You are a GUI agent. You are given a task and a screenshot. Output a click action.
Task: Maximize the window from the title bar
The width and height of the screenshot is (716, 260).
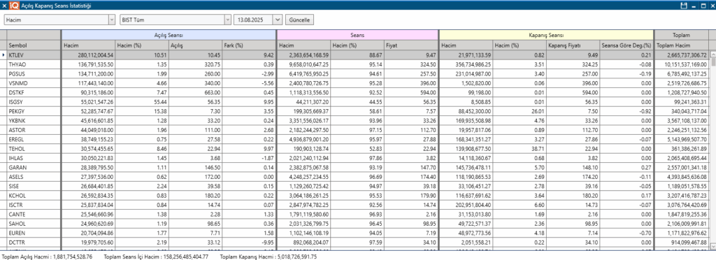703,5
